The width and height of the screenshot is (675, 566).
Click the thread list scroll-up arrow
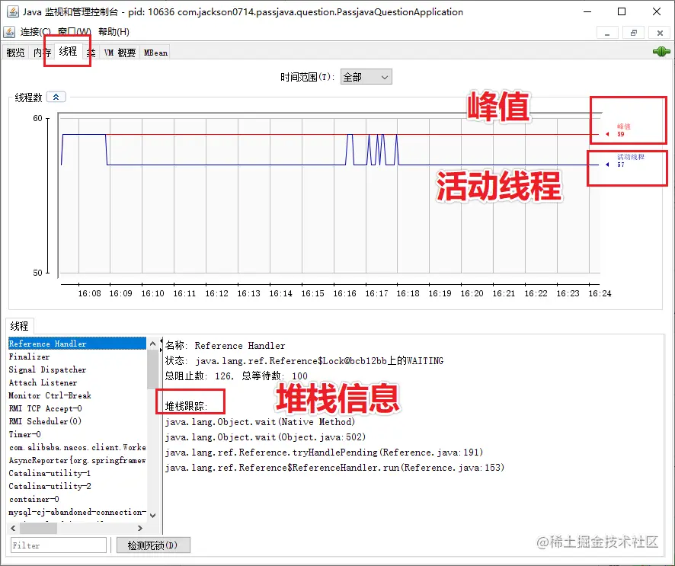click(153, 344)
